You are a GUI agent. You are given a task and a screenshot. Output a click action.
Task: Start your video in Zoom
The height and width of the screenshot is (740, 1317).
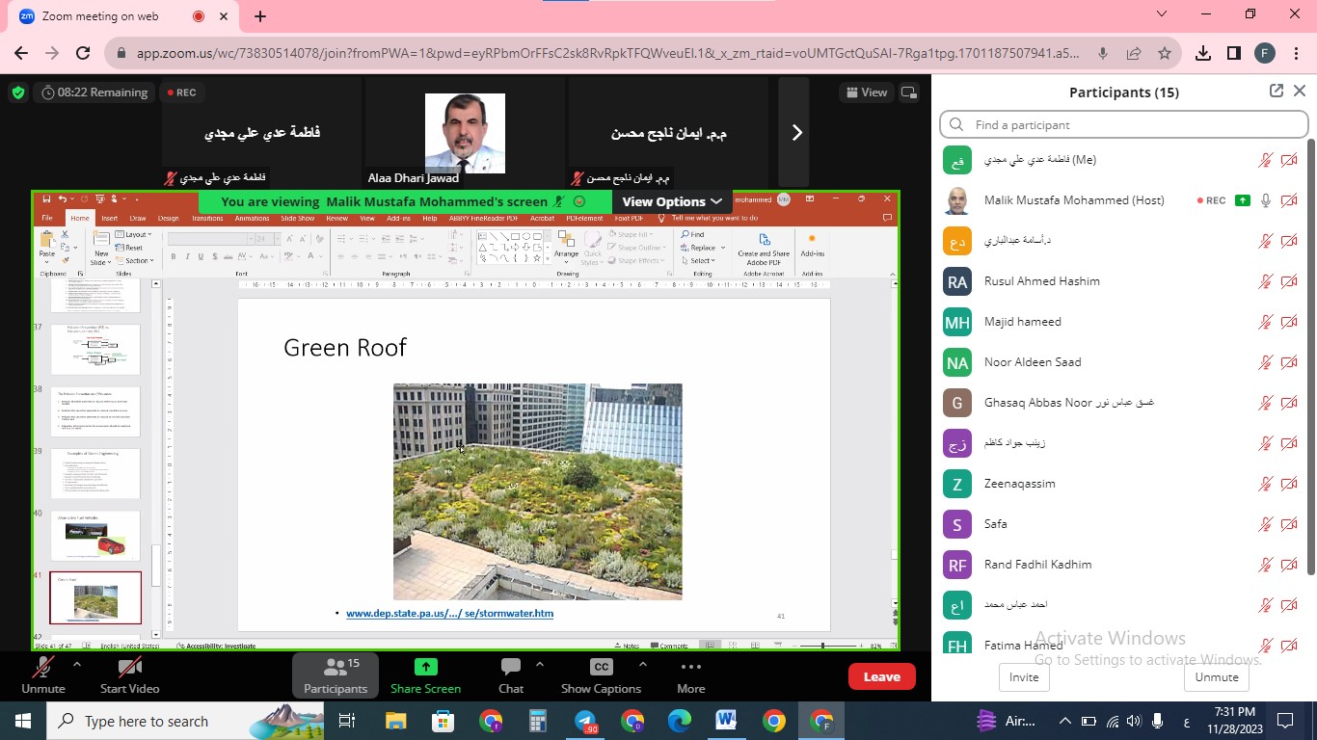128,674
